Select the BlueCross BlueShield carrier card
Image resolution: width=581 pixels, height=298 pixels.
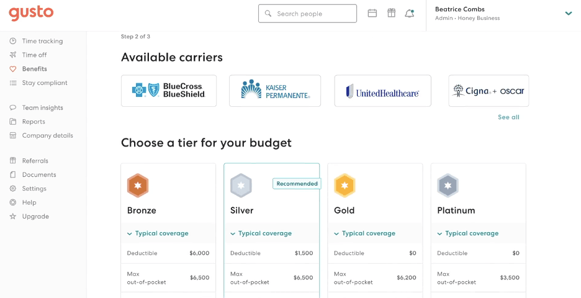point(169,91)
